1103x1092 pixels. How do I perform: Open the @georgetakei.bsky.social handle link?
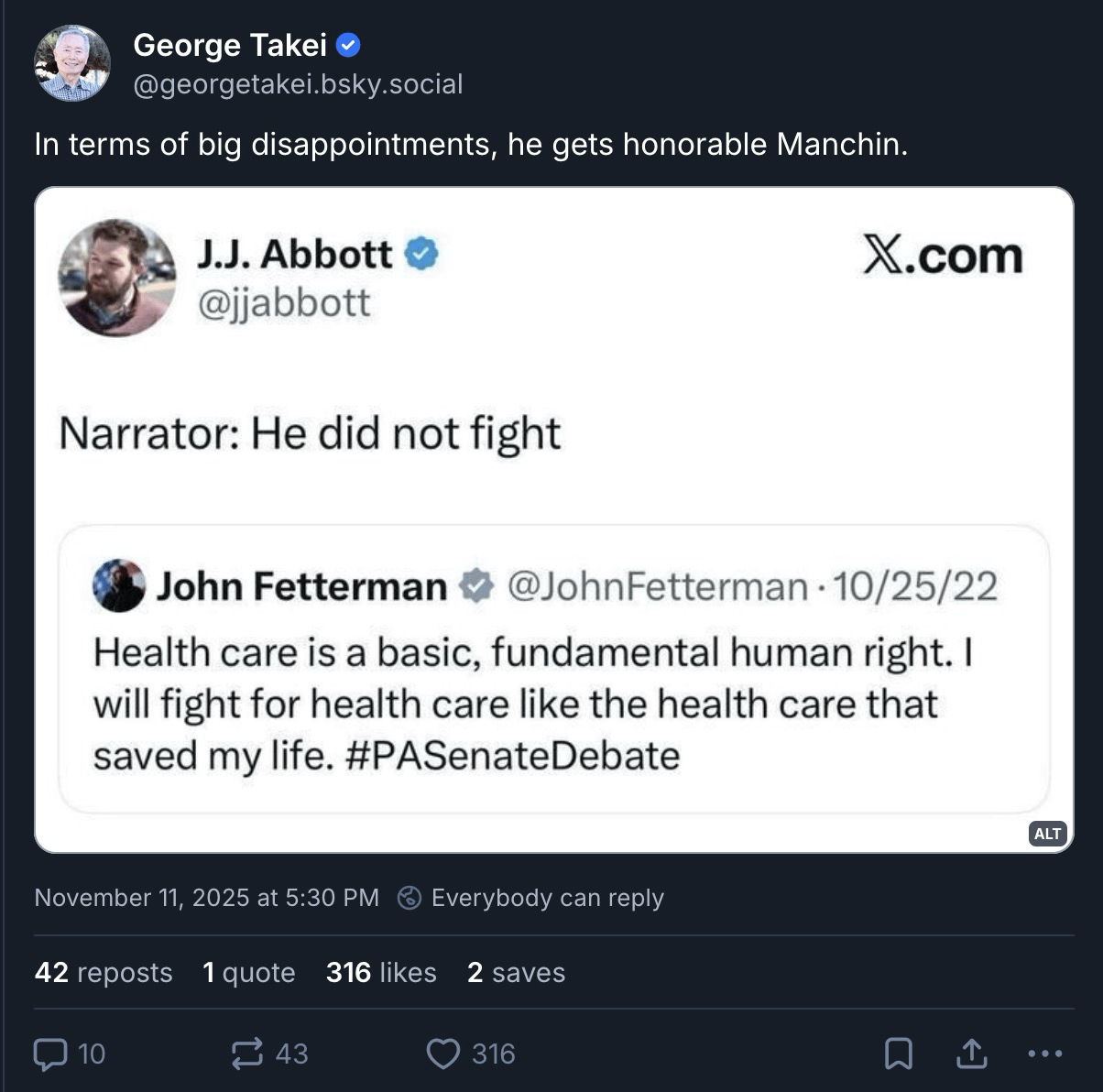point(298,84)
